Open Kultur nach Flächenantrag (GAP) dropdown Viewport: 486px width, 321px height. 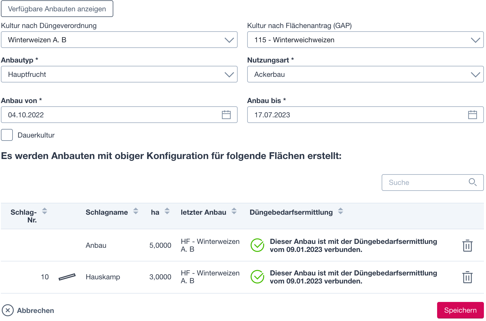pos(366,40)
